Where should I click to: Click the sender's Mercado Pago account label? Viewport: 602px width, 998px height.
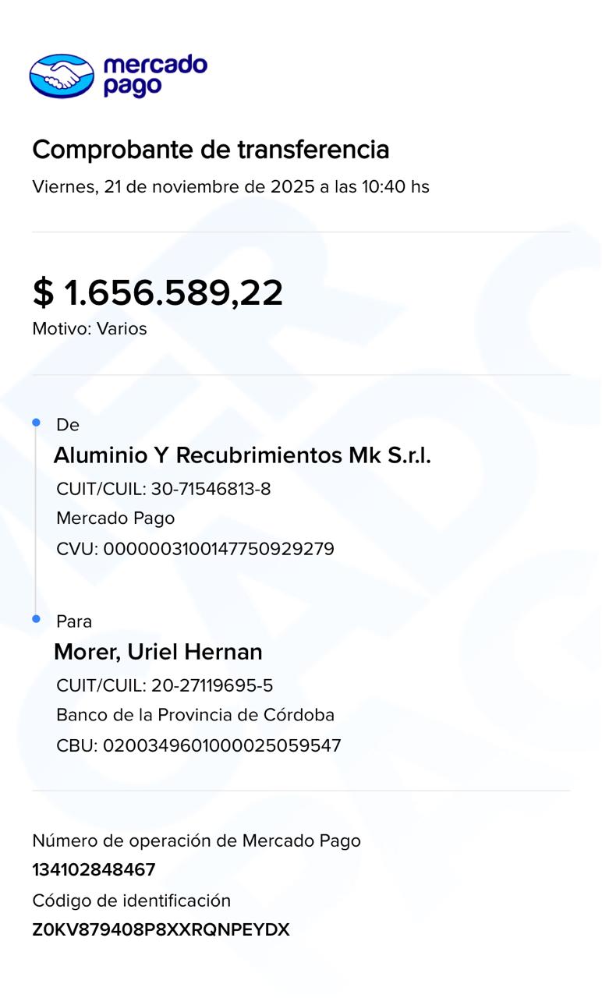click(115, 518)
